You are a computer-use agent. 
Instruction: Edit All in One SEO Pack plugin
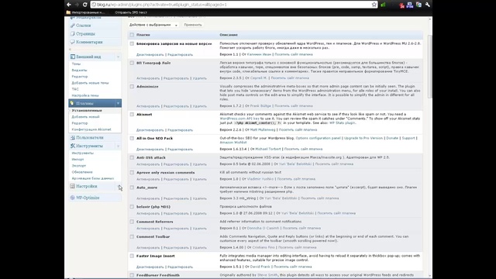click(180, 149)
